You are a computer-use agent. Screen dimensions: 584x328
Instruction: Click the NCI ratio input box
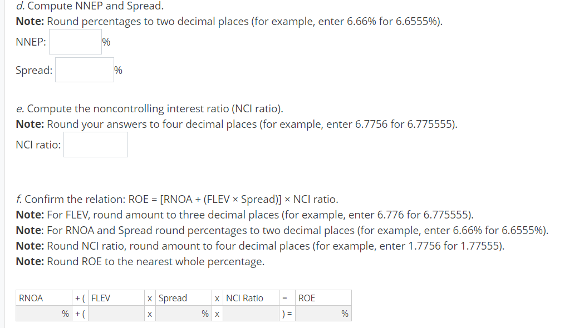tap(95, 145)
